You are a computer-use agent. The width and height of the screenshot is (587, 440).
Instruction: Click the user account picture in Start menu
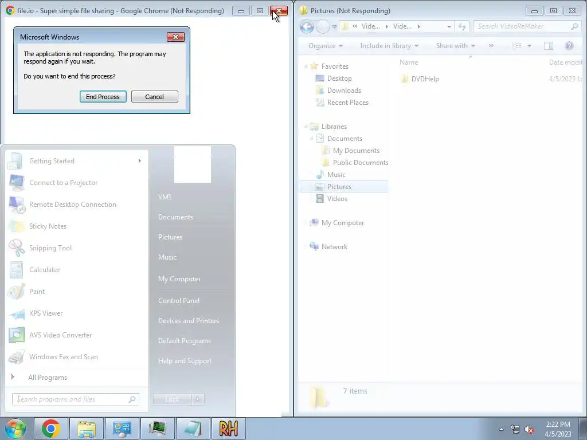[x=193, y=164]
